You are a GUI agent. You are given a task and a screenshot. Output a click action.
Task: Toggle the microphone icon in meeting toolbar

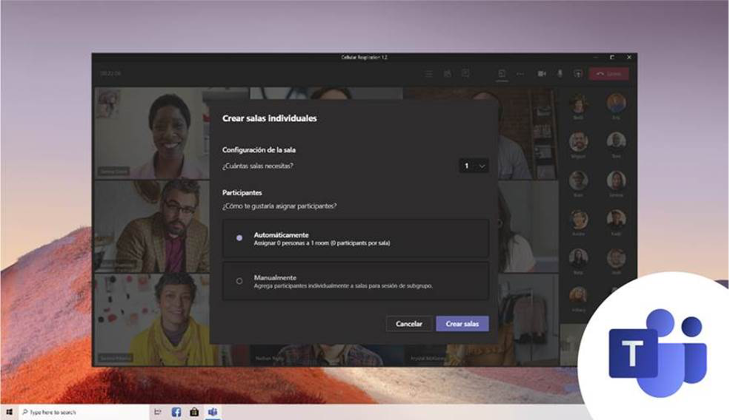[x=560, y=74]
